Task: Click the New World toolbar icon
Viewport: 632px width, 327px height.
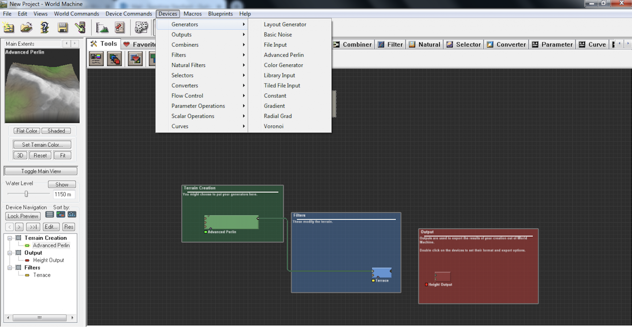Action: [x=9, y=28]
